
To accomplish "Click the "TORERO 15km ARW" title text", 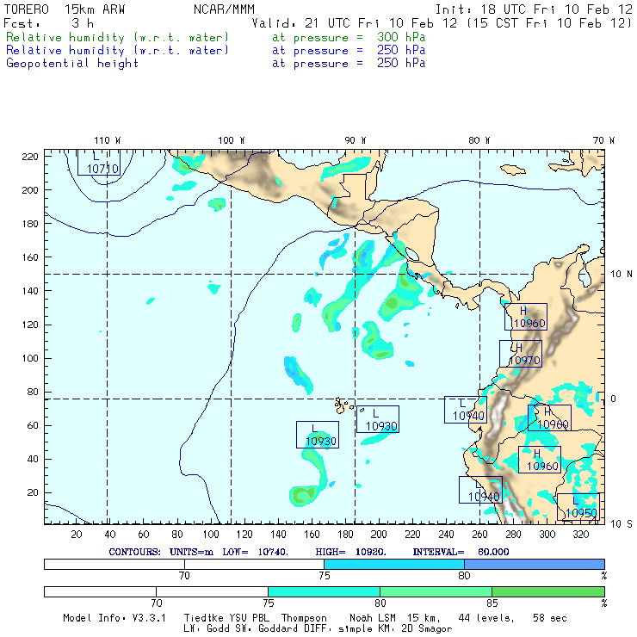I will click(x=65, y=9).
